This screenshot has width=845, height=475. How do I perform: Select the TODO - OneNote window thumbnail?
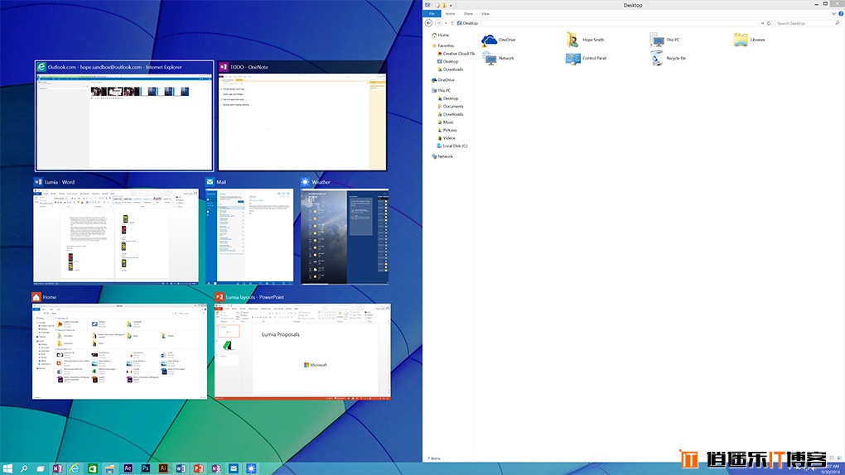[x=302, y=116]
